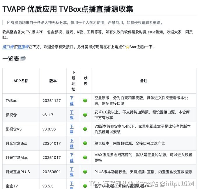Viewport: 198px width, 189px height.
Task: Click the green status dot for 宝盒TV
Action: click(85, 186)
